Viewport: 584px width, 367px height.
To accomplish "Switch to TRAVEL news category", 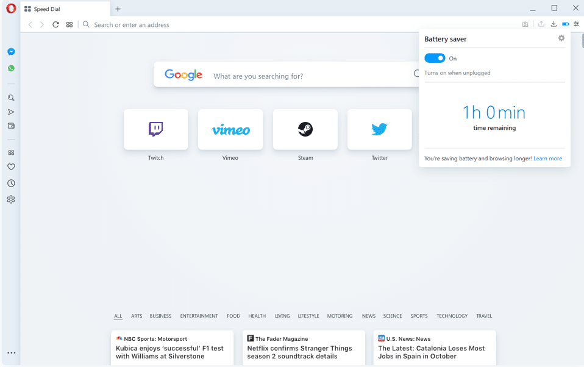I will coord(484,316).
